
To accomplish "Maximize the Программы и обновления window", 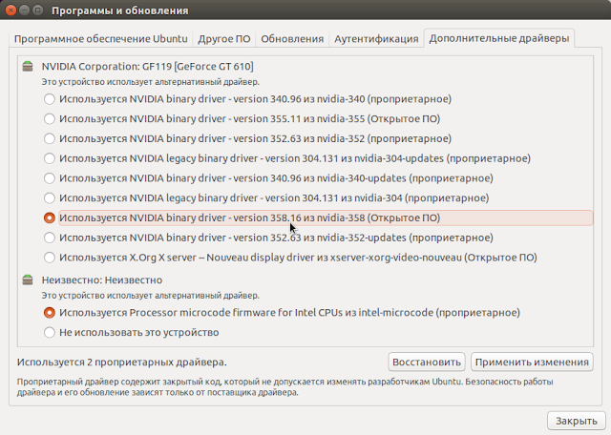I will pos(38,10).
